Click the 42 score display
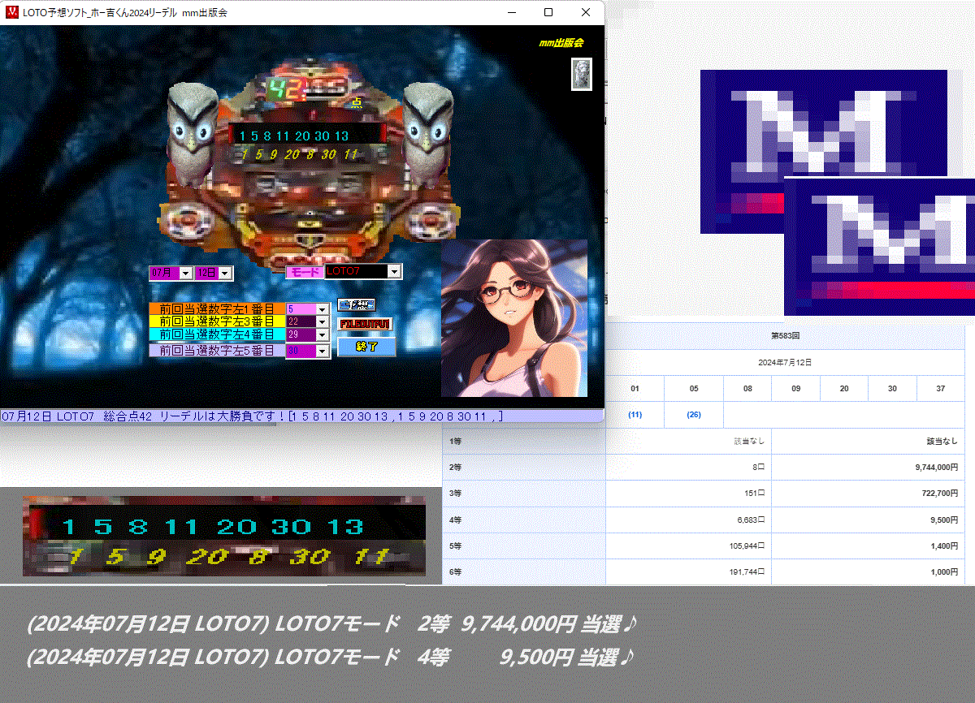Viewport: 975px width, 703px height. (287, 89)
